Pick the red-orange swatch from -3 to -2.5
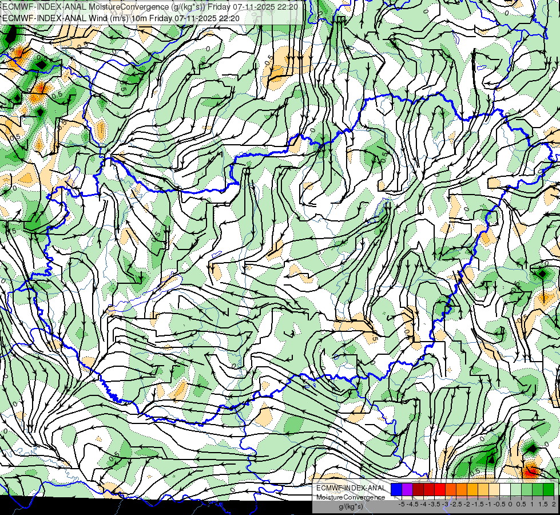The height and width of the screenshot is (515, 560). click(451, 490)
